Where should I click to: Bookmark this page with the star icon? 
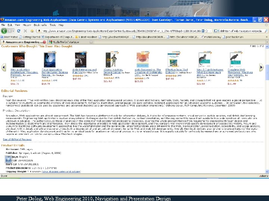pyautogui.click(x=207, y=31)
